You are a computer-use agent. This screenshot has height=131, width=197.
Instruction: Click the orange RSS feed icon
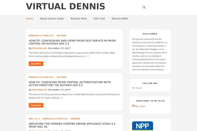[133, 106]
